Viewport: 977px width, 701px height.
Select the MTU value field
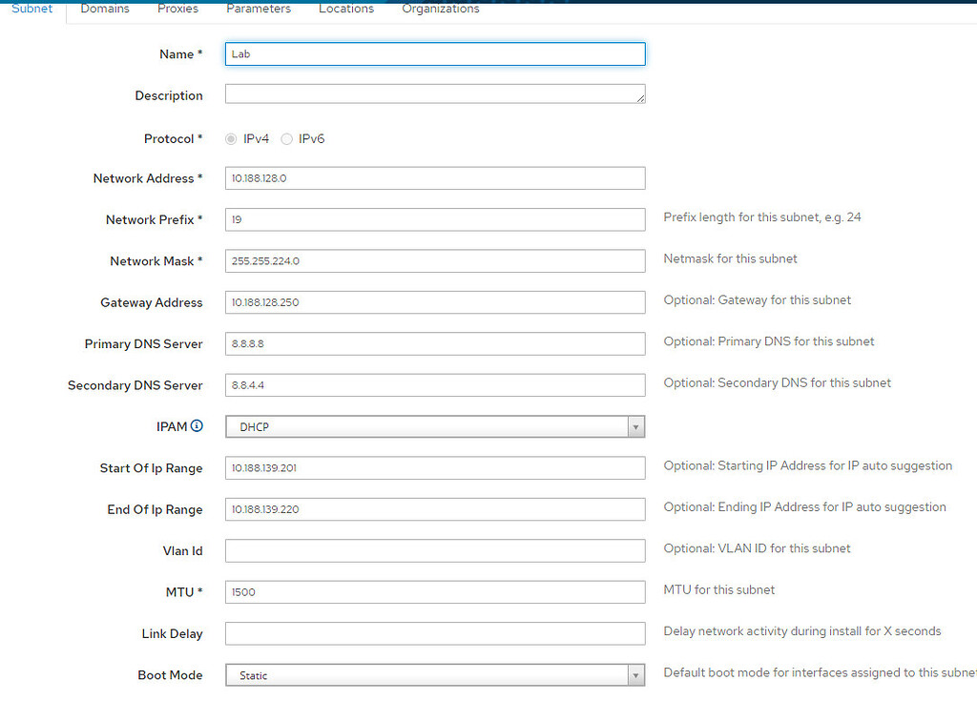coord(434,591)
